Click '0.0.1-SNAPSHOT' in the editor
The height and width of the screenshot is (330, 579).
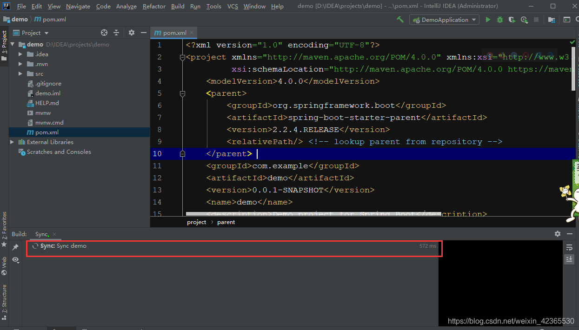pos(288,190)
